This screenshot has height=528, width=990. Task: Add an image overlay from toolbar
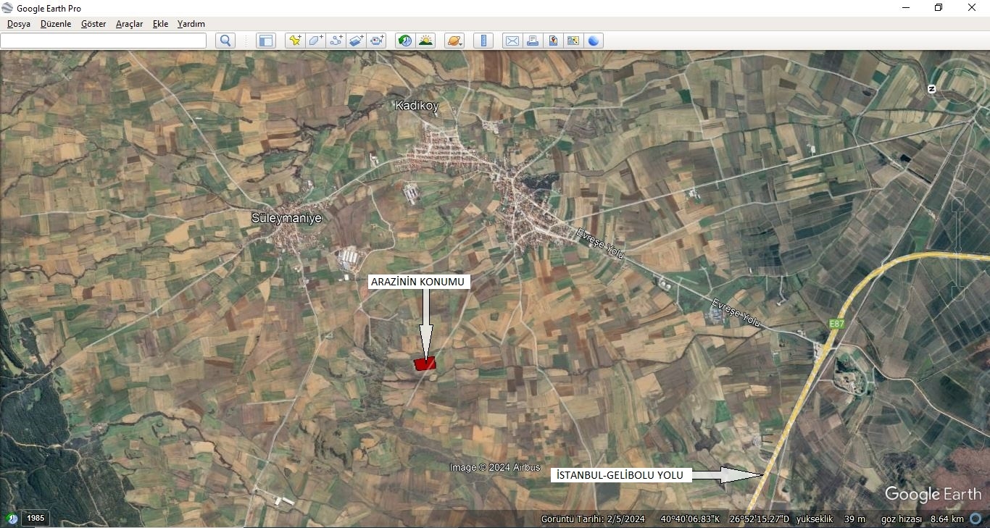(356, 41)
